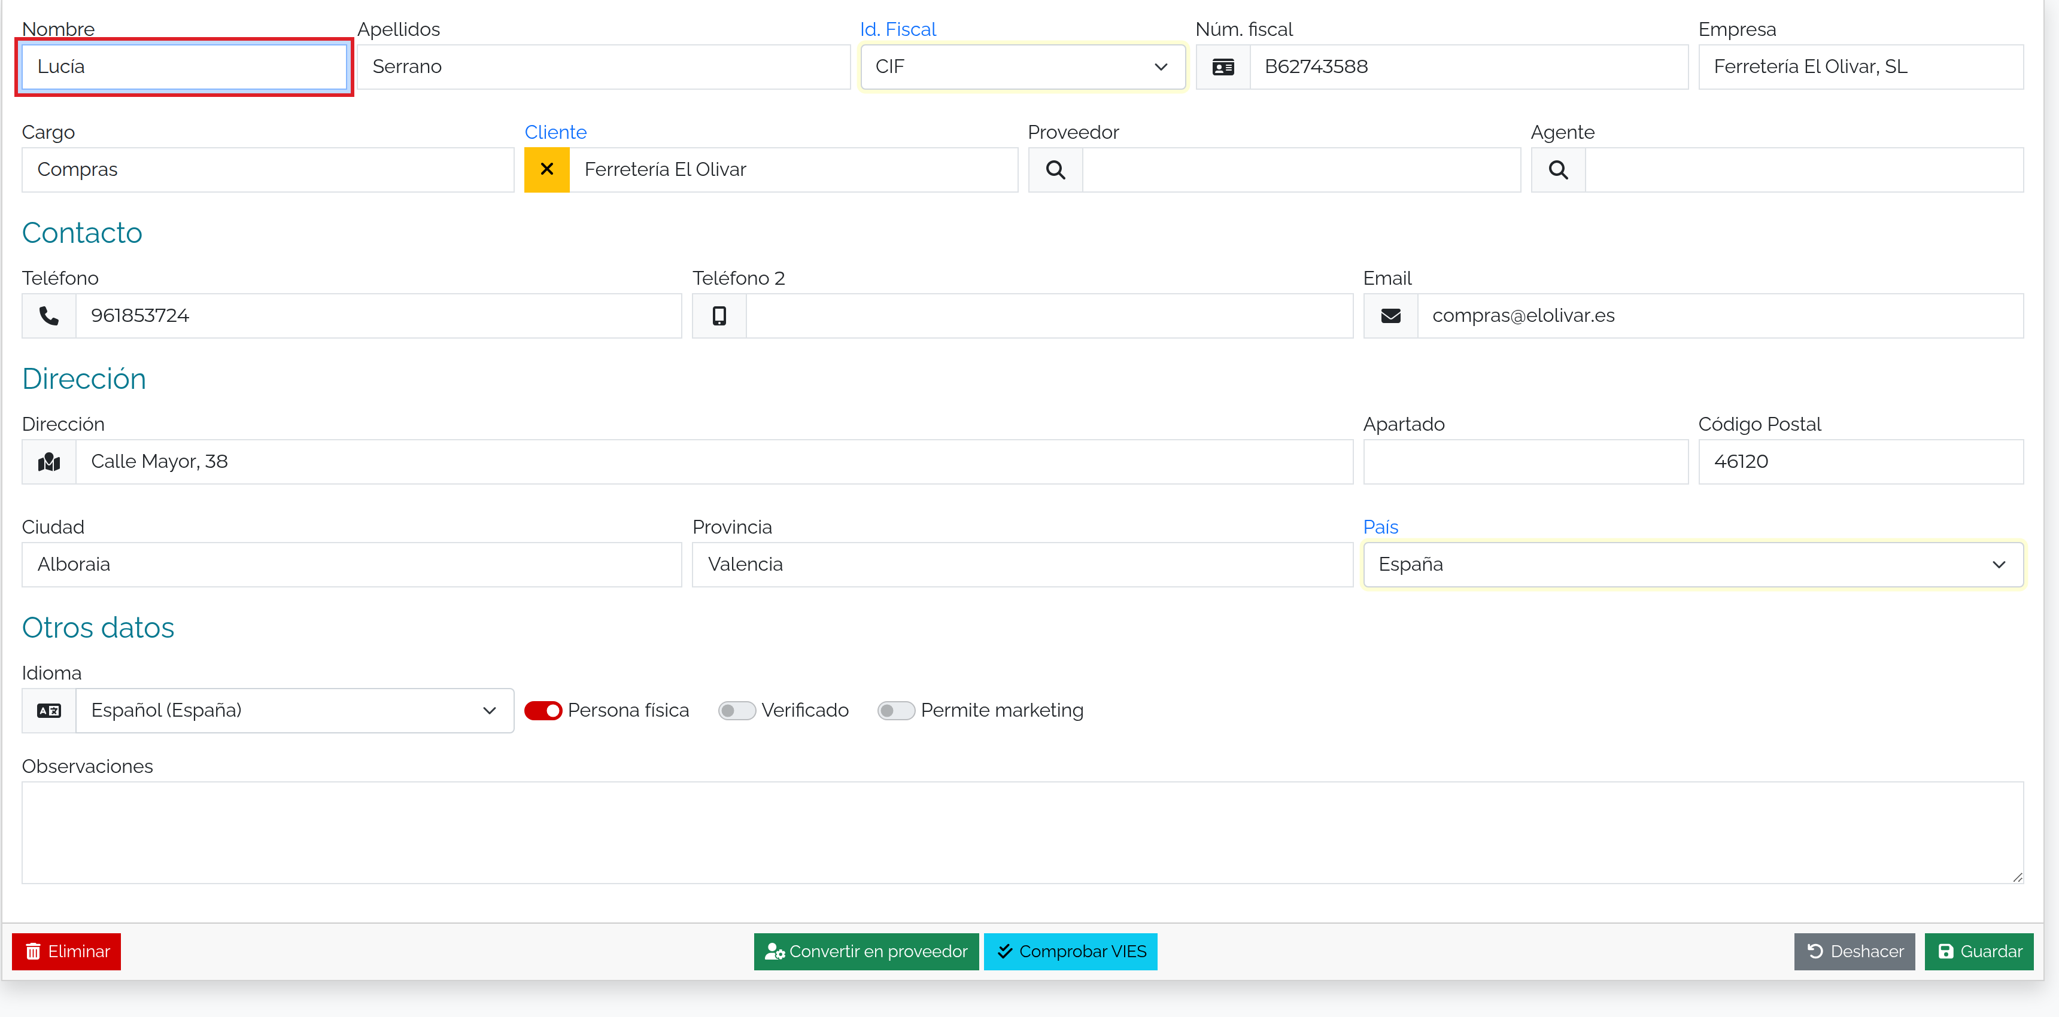The image size is (2059, 1017).
Task: Click the phone handset icon beside Teléfono
Action: coord(48,315)
